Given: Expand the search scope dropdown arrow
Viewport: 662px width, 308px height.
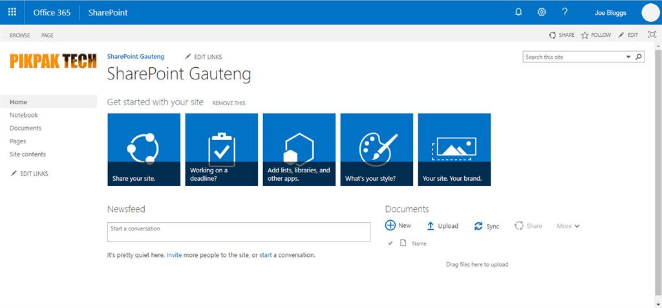Looking at the screenshot, I should tap(628, 57).
